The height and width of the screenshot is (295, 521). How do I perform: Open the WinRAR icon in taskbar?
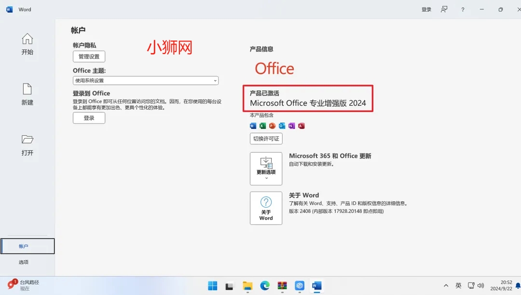click(x=282, y=286)
